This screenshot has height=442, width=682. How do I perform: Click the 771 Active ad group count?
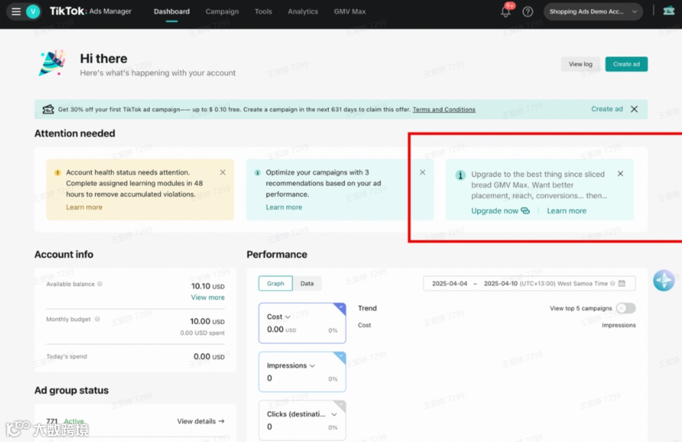click(x=65, y=421)
